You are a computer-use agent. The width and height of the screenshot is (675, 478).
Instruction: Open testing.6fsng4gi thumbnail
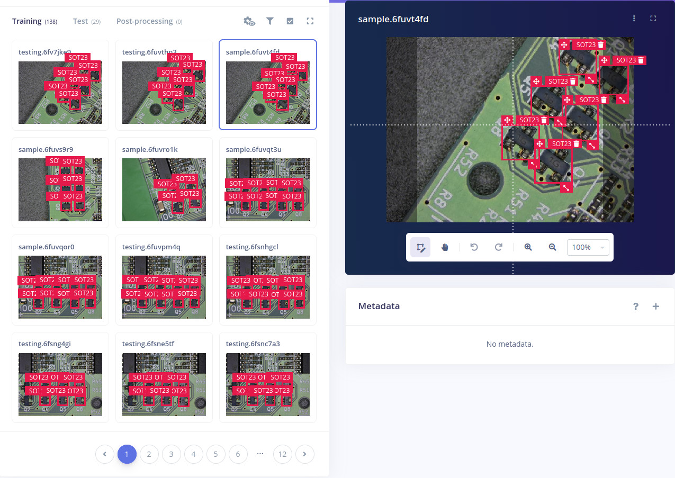click(x=60, y=384)
